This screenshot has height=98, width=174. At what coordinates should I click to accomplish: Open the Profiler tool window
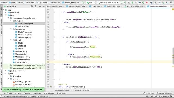tap(37, 93)
